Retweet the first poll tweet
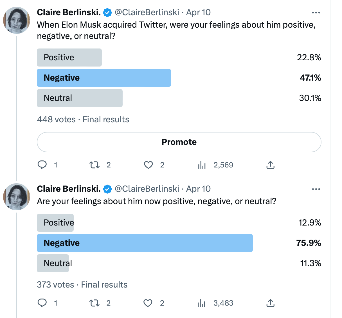342x318 pixels. click(94, 165)
